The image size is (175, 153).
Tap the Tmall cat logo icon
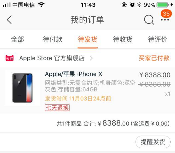pyautogui.click(x=10, y=58)
